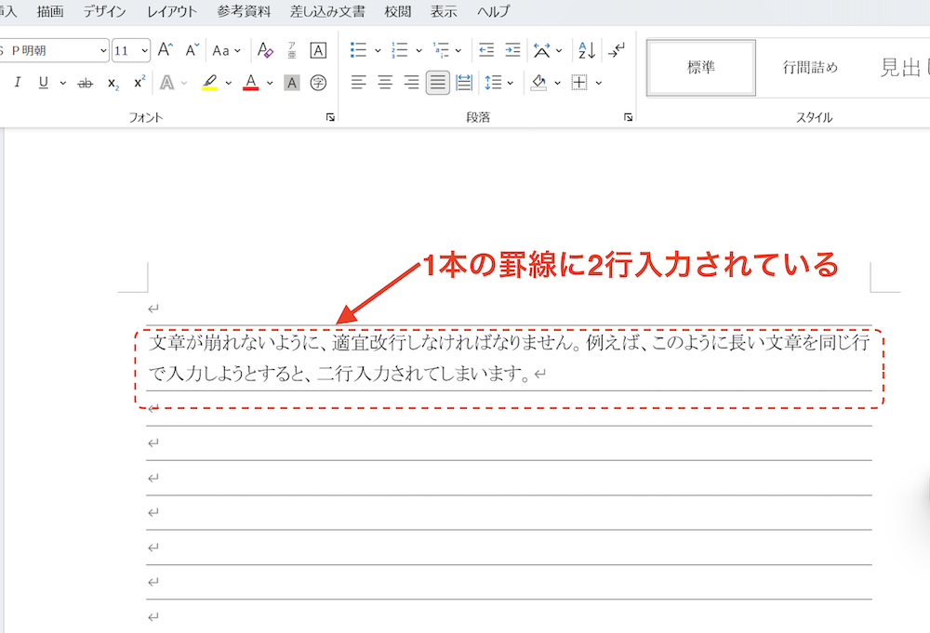The width and height of the screenshot is (930, 633).
Task: Toggle underline formatting
Action: [44, 83]
